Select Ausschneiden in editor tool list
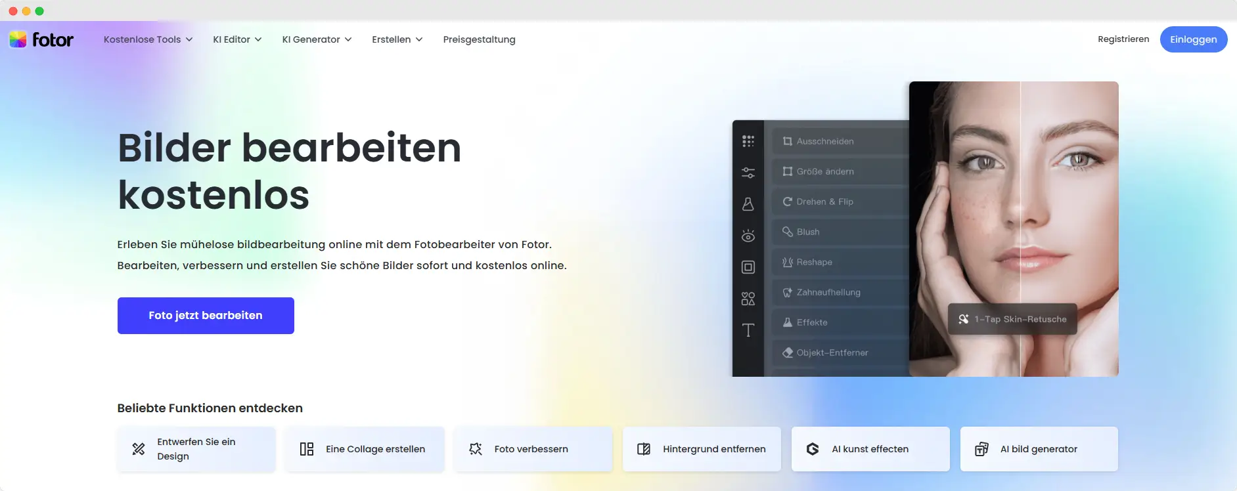 [x=841, y=141]
